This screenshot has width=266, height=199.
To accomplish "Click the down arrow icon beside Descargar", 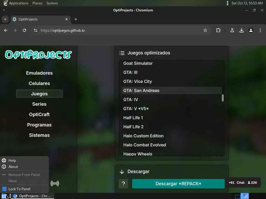I will (122, 172).
